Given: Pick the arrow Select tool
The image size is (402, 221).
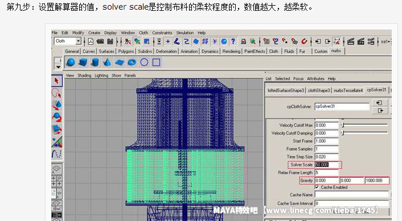Looking at the screenshot, I should (57, 81).
